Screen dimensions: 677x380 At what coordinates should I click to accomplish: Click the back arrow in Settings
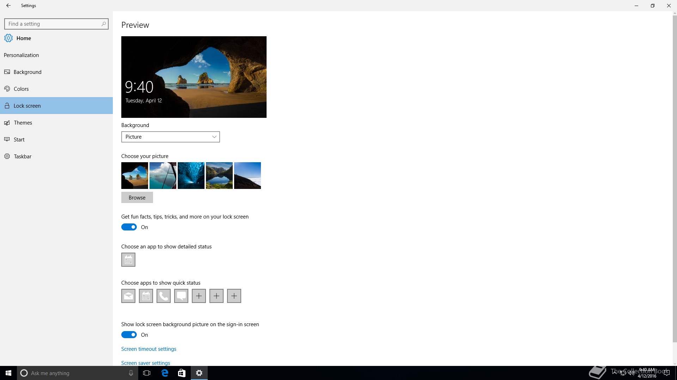8,6
